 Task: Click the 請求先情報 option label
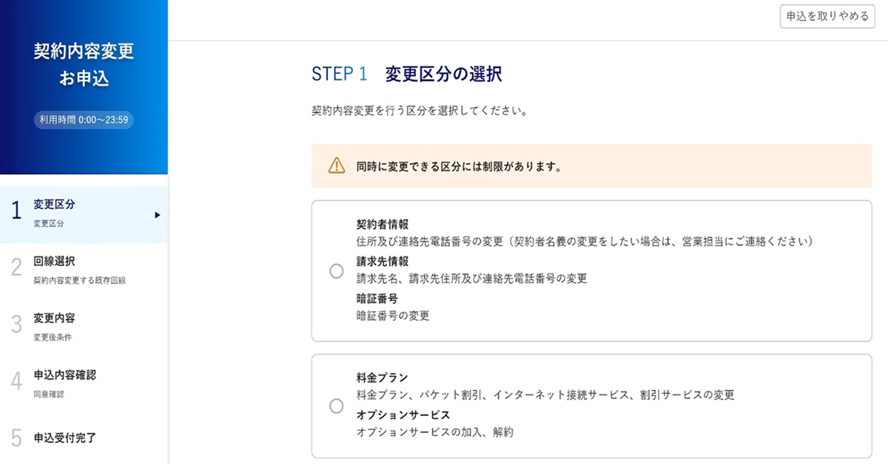tap(383, 262)
